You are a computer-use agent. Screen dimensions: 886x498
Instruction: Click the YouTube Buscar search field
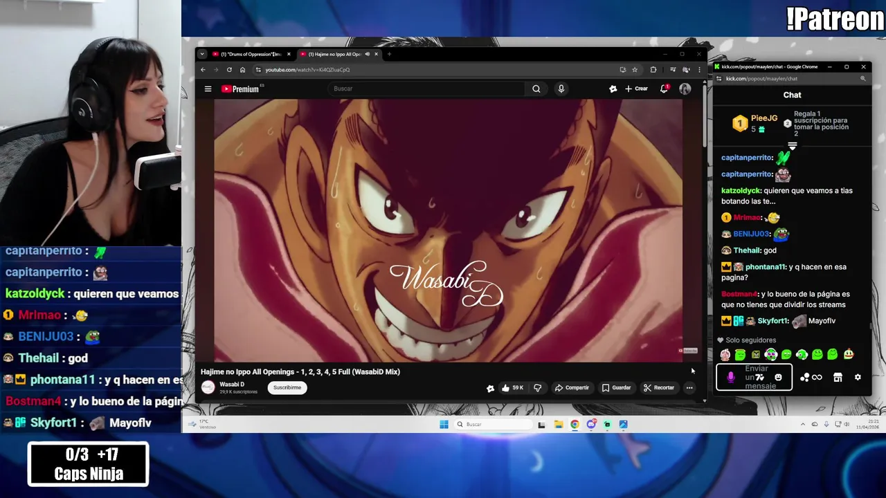click(426, 89)
